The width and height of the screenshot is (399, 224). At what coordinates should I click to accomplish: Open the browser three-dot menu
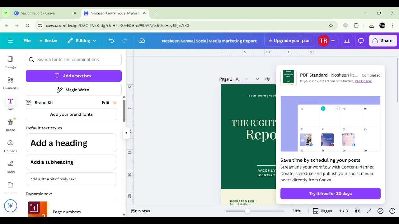tap(393, 26)
